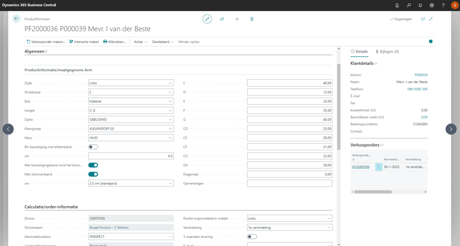Open document icon in top bar
The width and height of the screenshot is (460, 246).
pyautogui.click(x=397, y=5)
